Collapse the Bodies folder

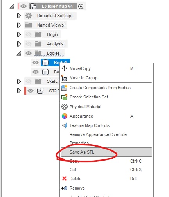[19, 53]
